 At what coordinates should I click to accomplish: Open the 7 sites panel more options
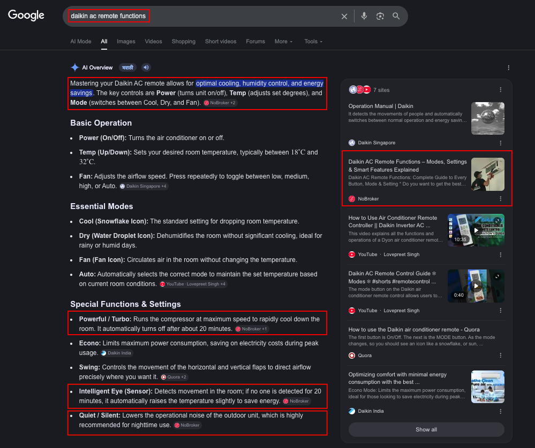(x=501, y=90)
